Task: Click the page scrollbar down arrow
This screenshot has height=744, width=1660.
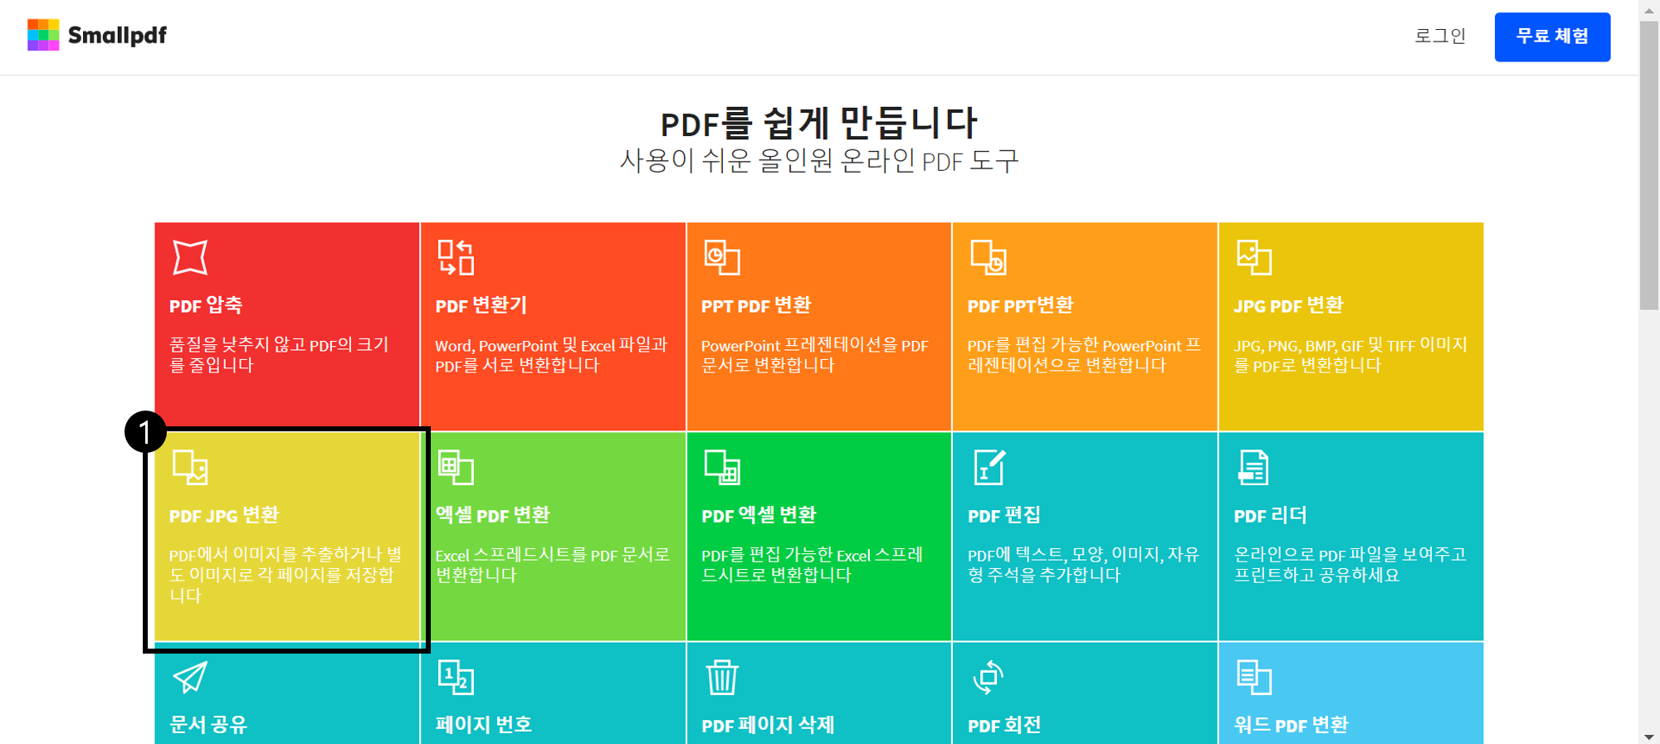Action: point(1649,736)
